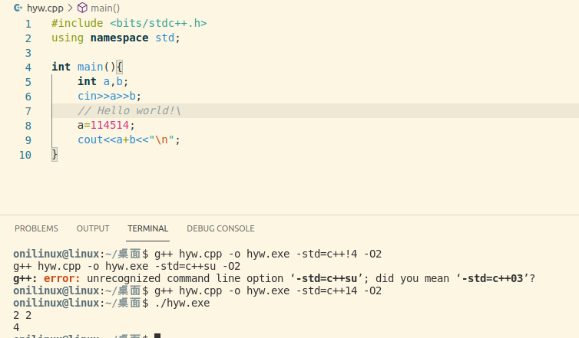Click the closing brace on line 10
Screen dimensions: 579x338
click(x=55, y=155)
